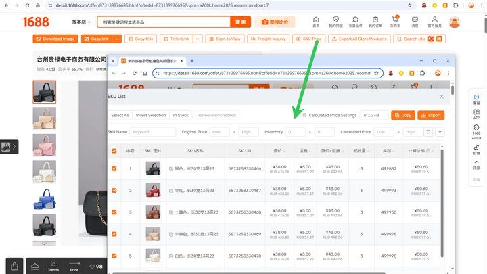
Task: Uncheck the checkbox for SKU row 3
Action: click(114, 212)
